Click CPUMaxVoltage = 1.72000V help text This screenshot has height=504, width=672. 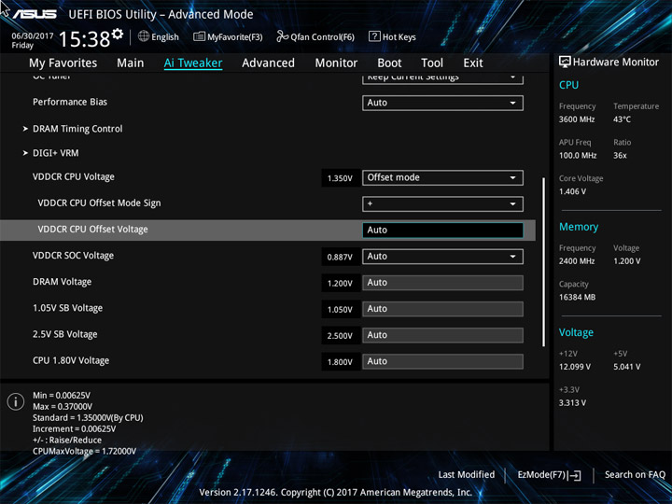[84, 452]
